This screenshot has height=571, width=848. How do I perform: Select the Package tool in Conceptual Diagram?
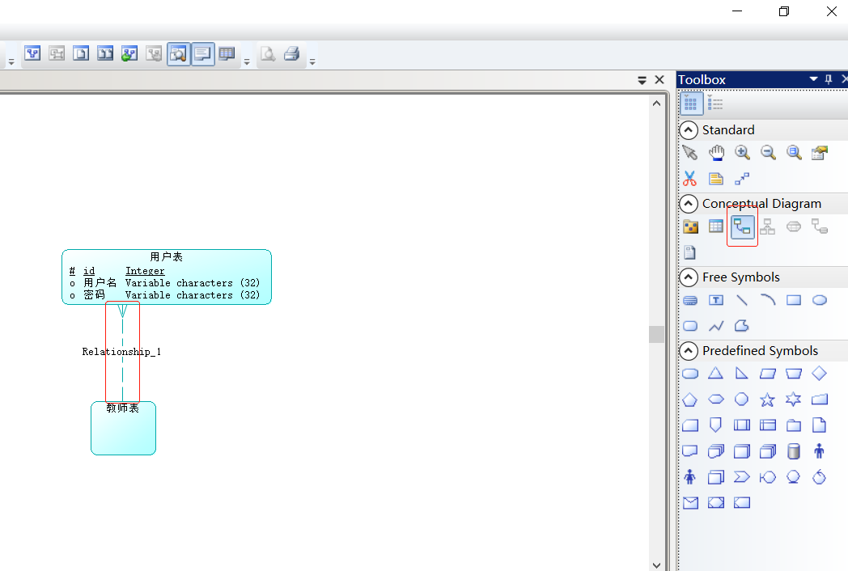tap(690, 226)
